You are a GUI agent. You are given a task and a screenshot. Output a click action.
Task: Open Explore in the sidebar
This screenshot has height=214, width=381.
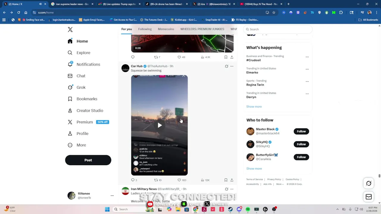[x=79, y=53]
